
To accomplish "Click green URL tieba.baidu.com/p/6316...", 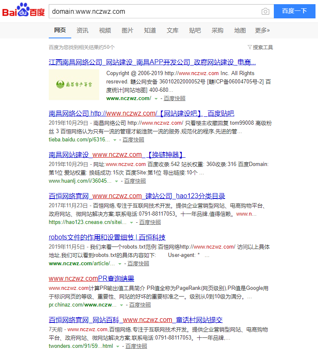I will (79, 140).
